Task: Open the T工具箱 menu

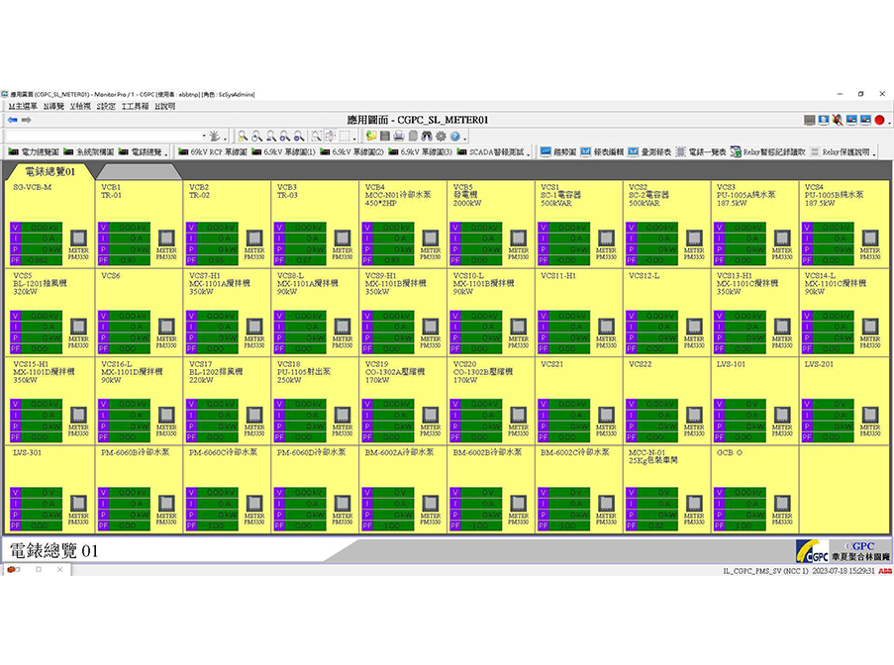Action: [x=135, y=106]
